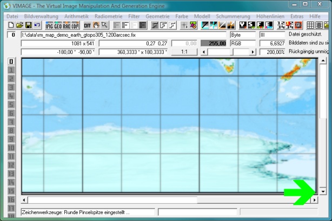Toggle the OFF button in toolbar

coord(88,25)
